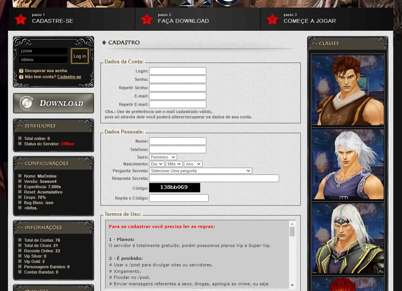This screenshot has width=402, height=291.
Task: Follow the Cadastre-se link under the login box
Action: tap(69, 77)
